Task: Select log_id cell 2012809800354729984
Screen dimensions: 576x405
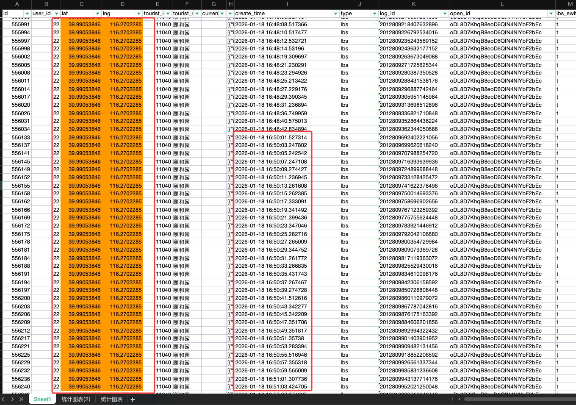Action: click(414, 242)
